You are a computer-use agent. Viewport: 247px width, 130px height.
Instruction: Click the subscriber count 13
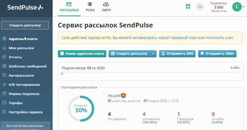[x=89, y=68]
